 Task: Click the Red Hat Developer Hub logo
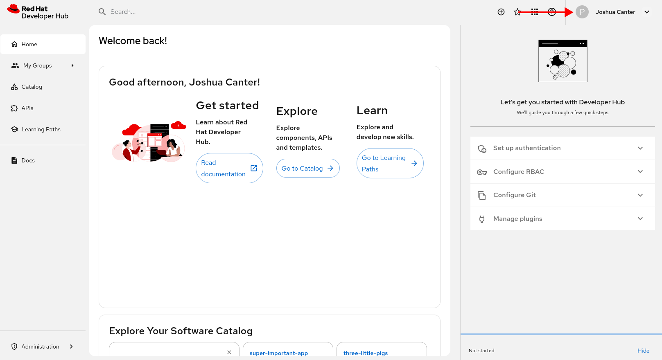click(38, 12)
